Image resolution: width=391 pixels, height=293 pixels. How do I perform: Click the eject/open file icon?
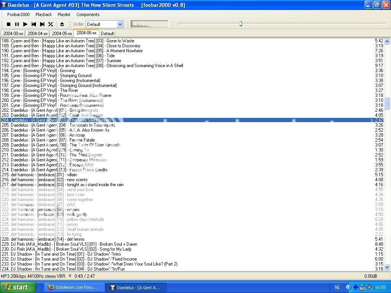62,24
